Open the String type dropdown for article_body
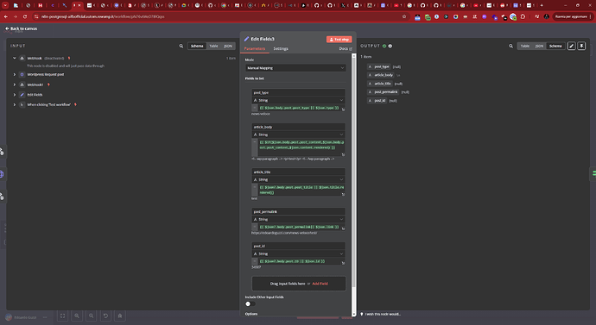This screenshot has width=596, height=325. click(298, 134)
